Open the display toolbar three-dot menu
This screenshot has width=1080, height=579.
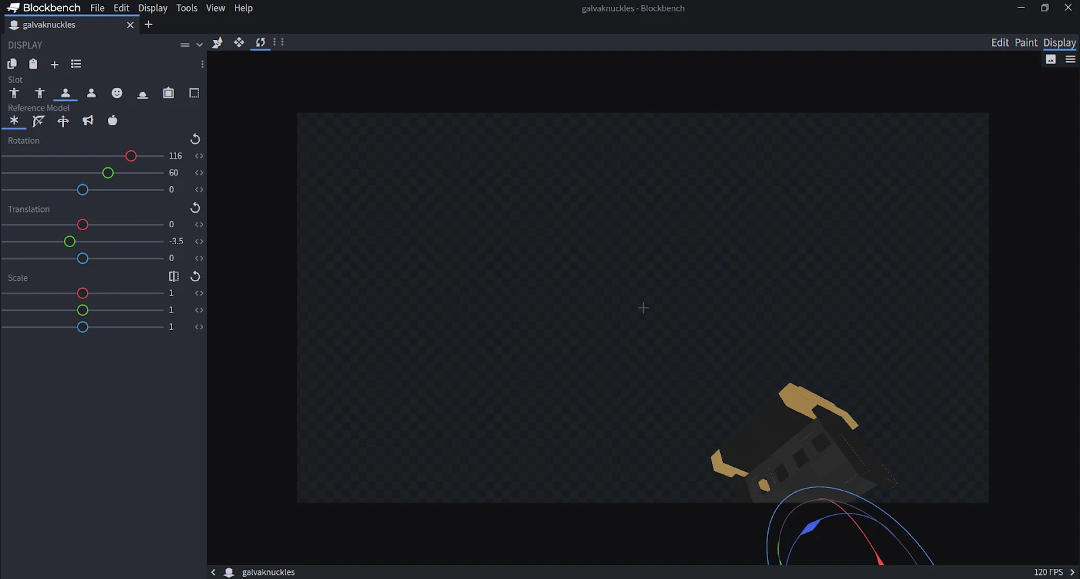pos(202,65)
